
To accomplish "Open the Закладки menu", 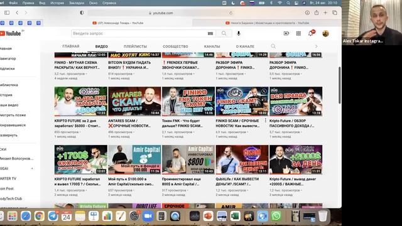I will pyautogui.click(x=77, y=3).
